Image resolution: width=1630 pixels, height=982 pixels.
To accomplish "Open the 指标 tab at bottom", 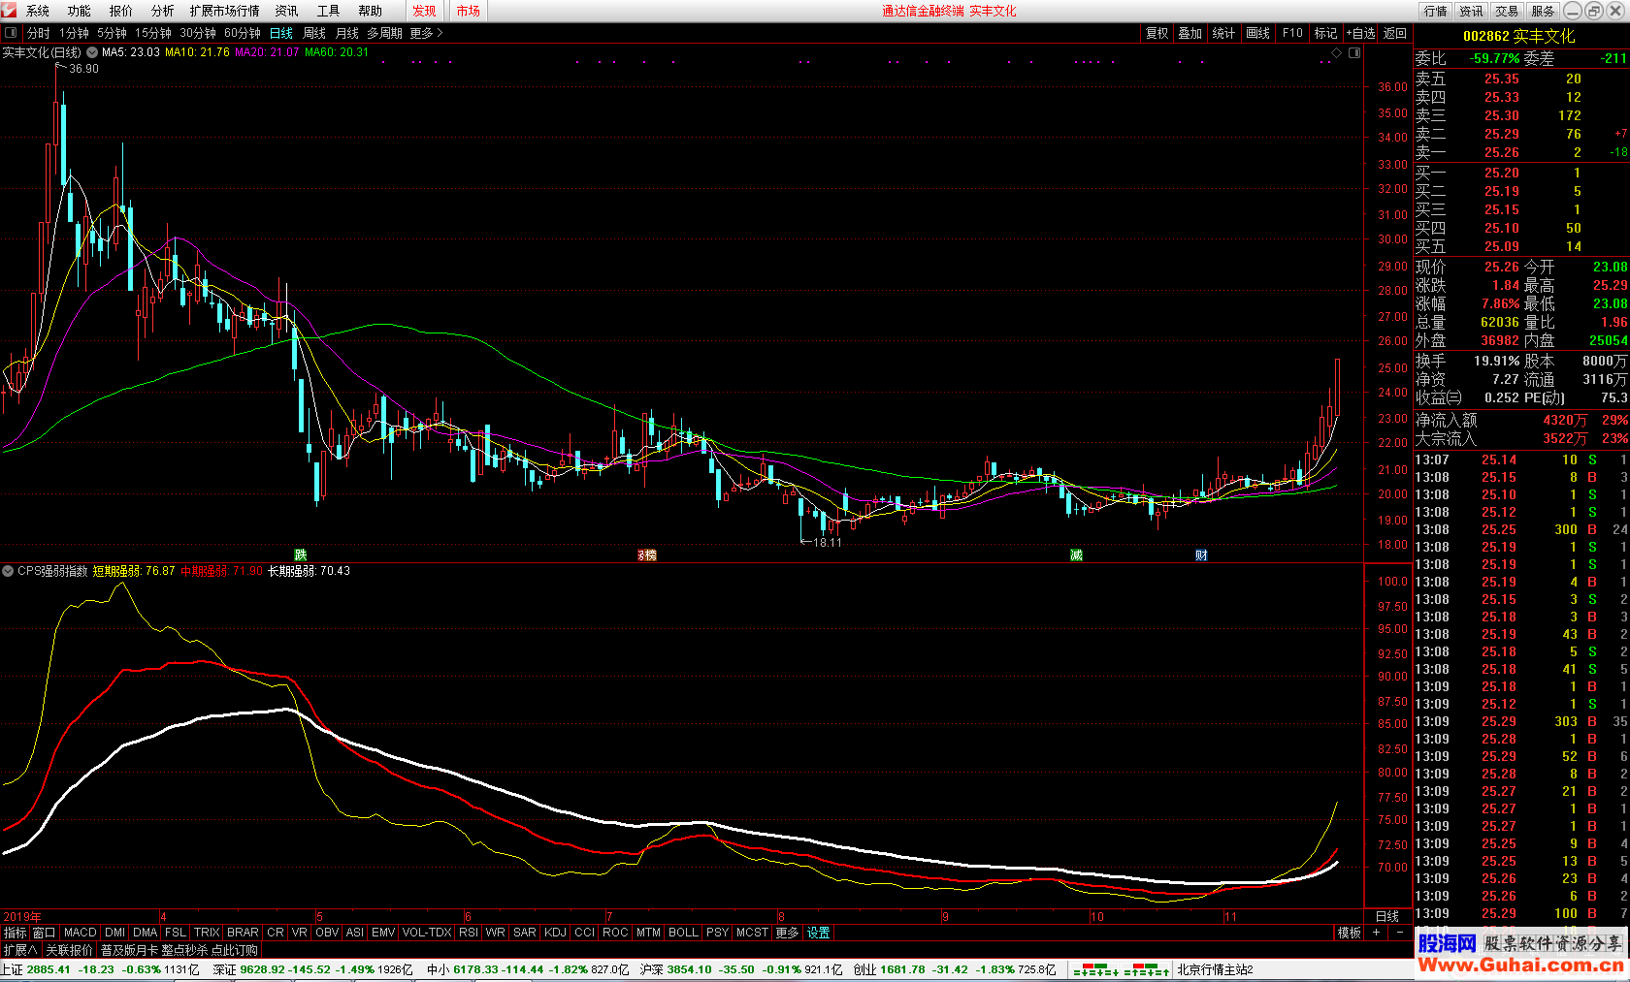I will coord(16,933).
